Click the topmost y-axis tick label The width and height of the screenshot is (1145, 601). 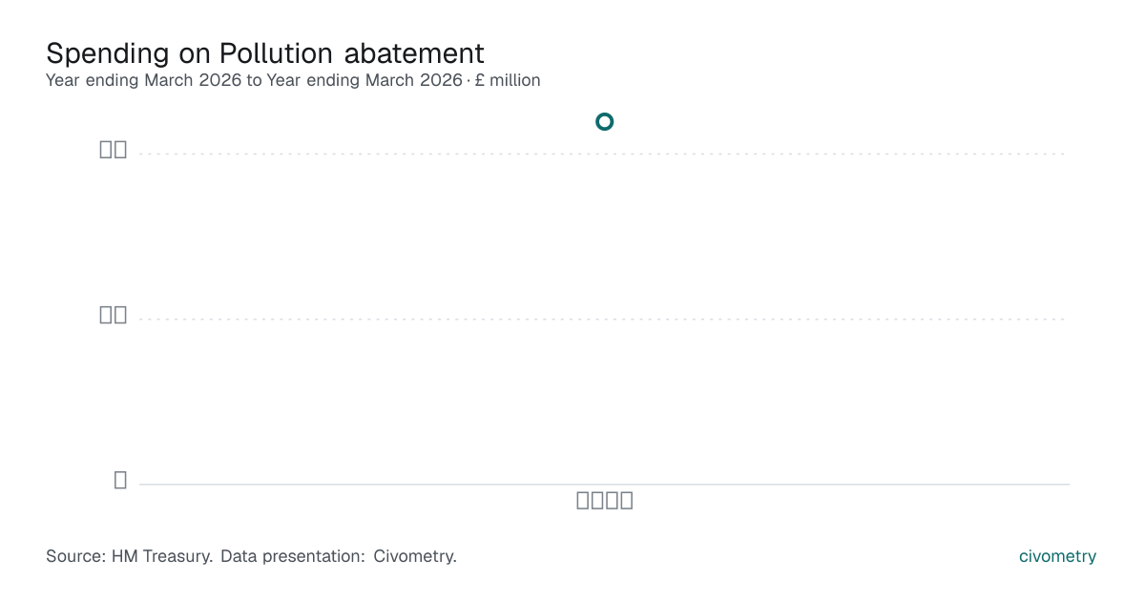[x=114, y=150]
